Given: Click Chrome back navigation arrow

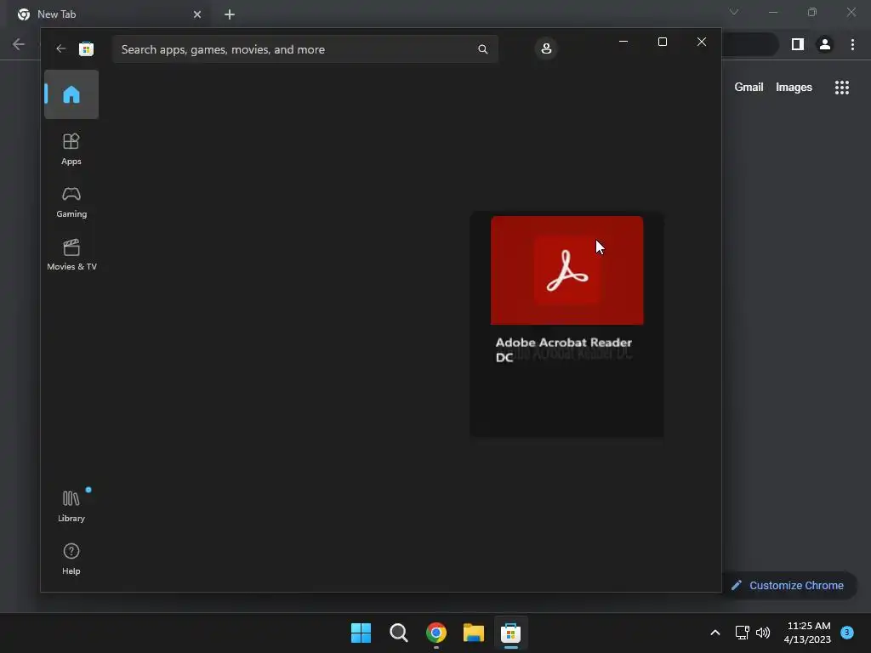Looking at the screenshot, I should pos(19,44).
